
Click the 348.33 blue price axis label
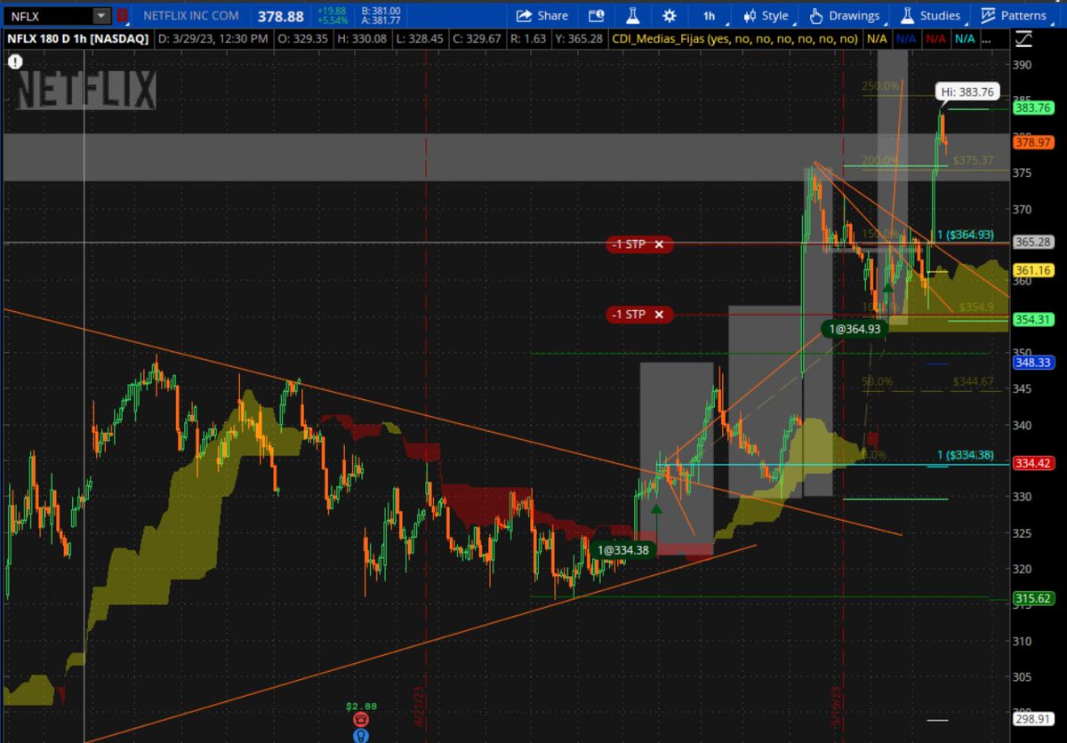pos(1033,363)
